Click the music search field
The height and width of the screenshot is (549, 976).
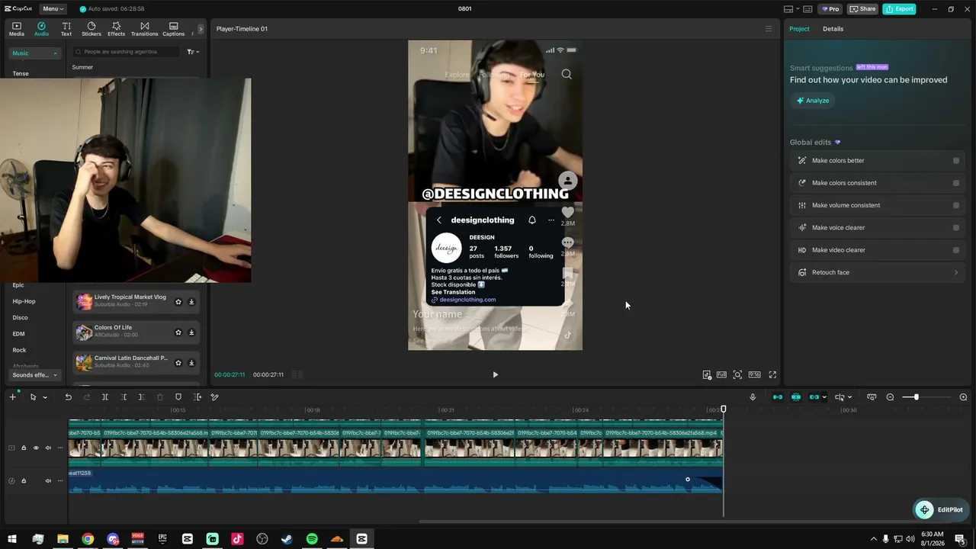tap(127, 52)
